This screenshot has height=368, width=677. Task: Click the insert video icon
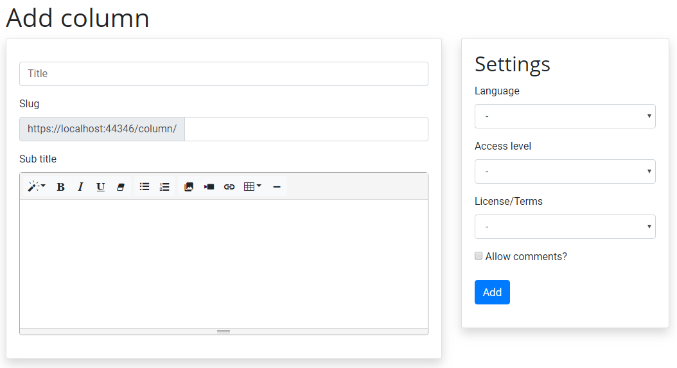tap(209, 187)
